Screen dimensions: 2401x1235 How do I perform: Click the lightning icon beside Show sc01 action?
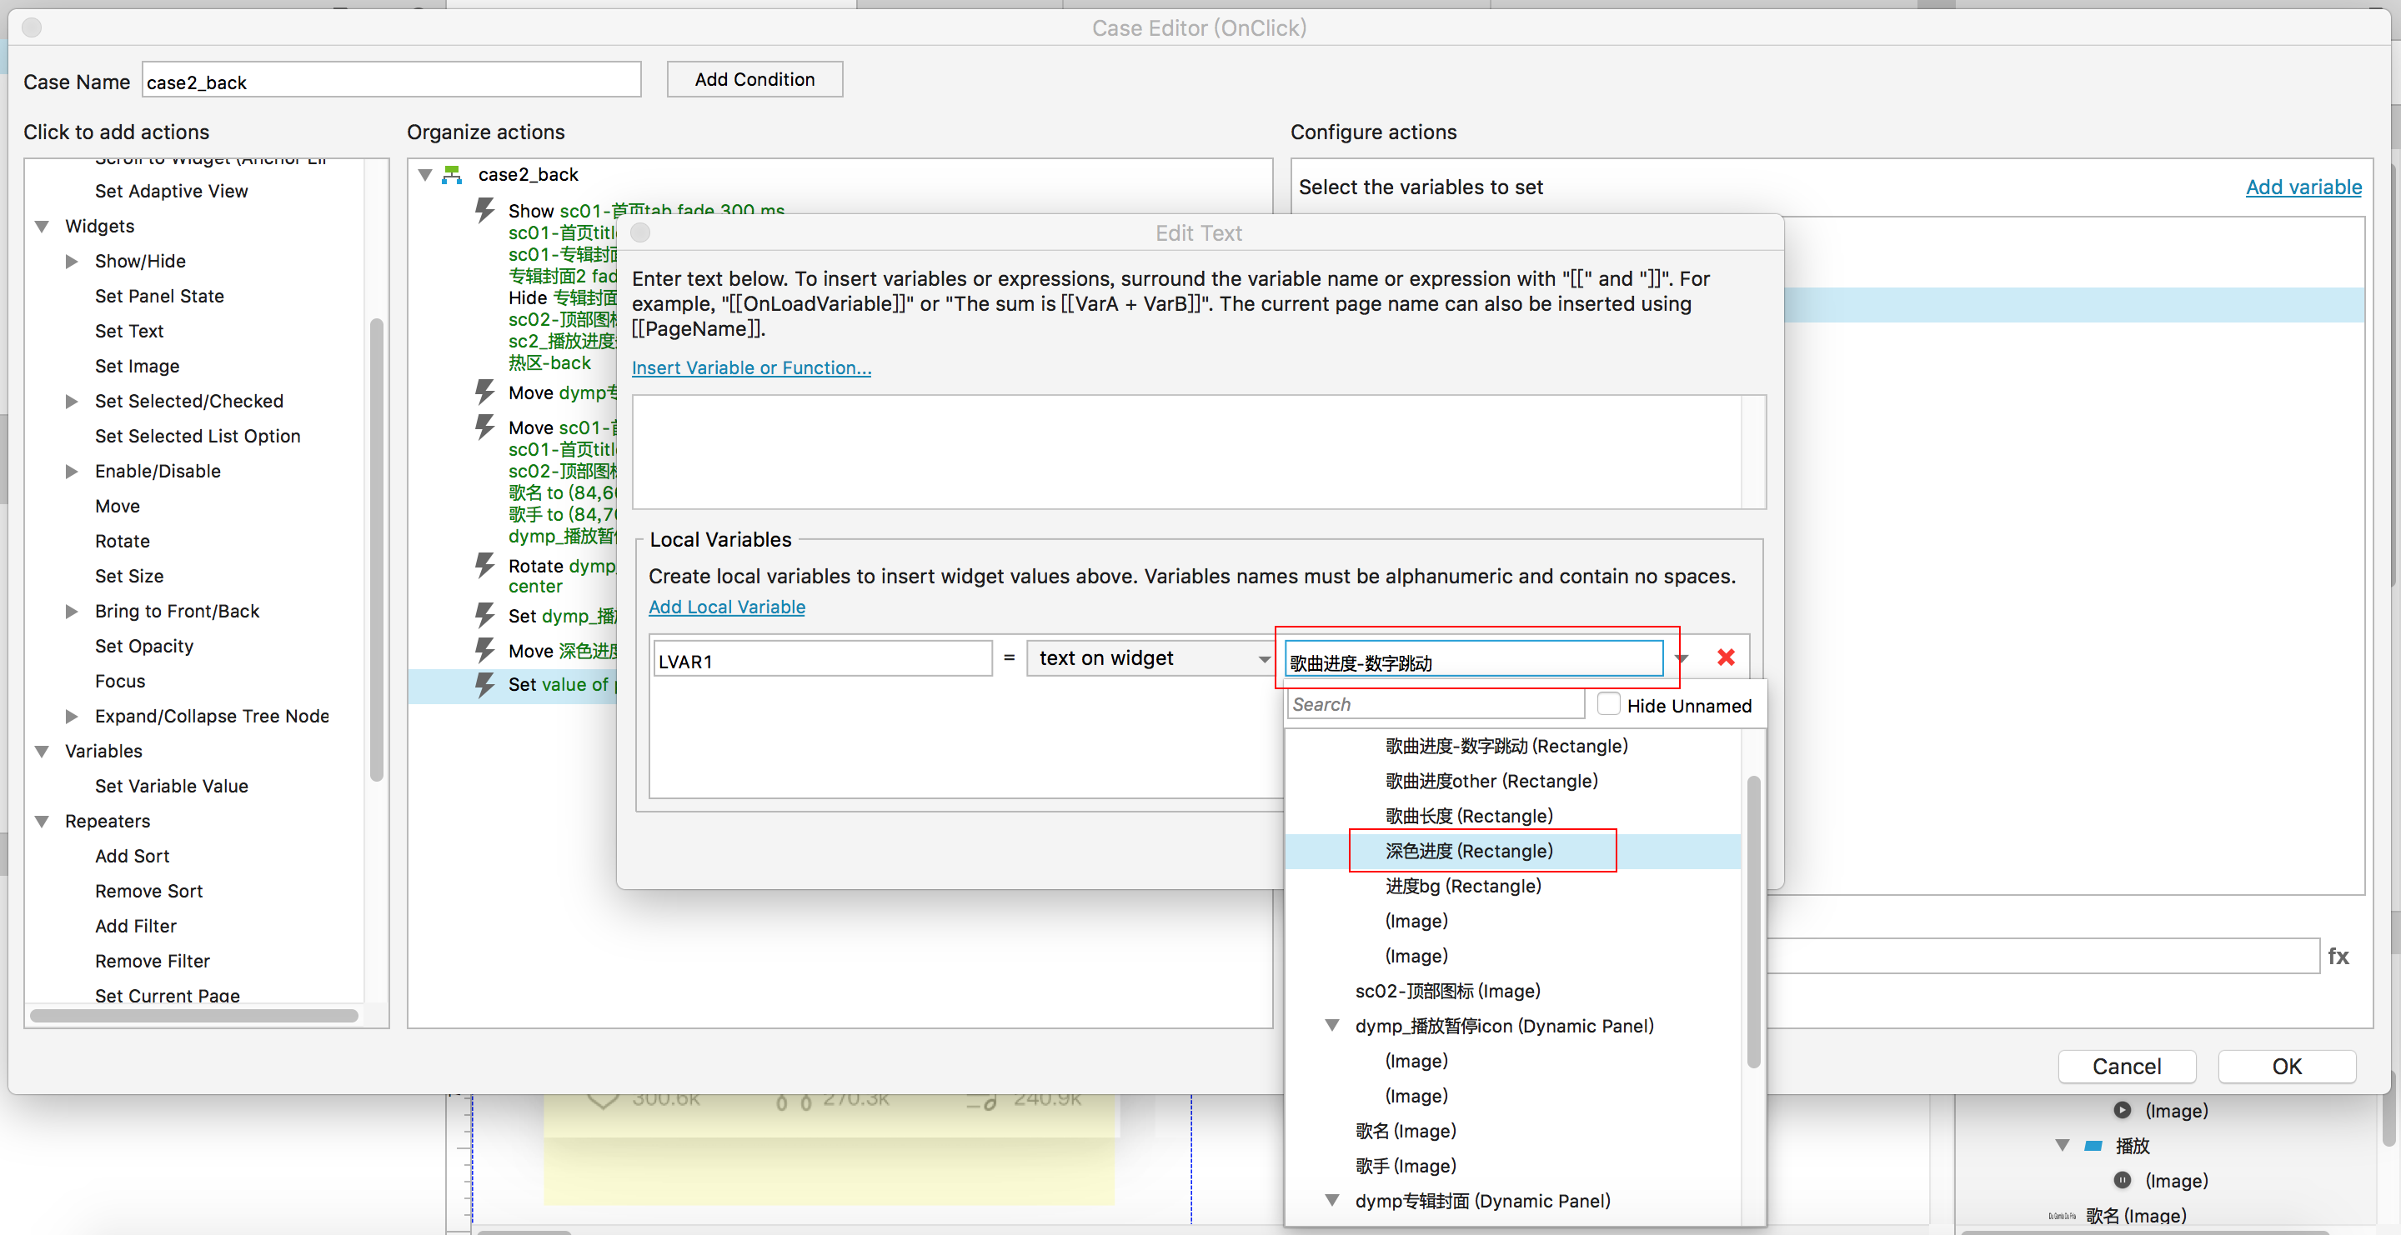pyautogui.click(x=484, y=209)
